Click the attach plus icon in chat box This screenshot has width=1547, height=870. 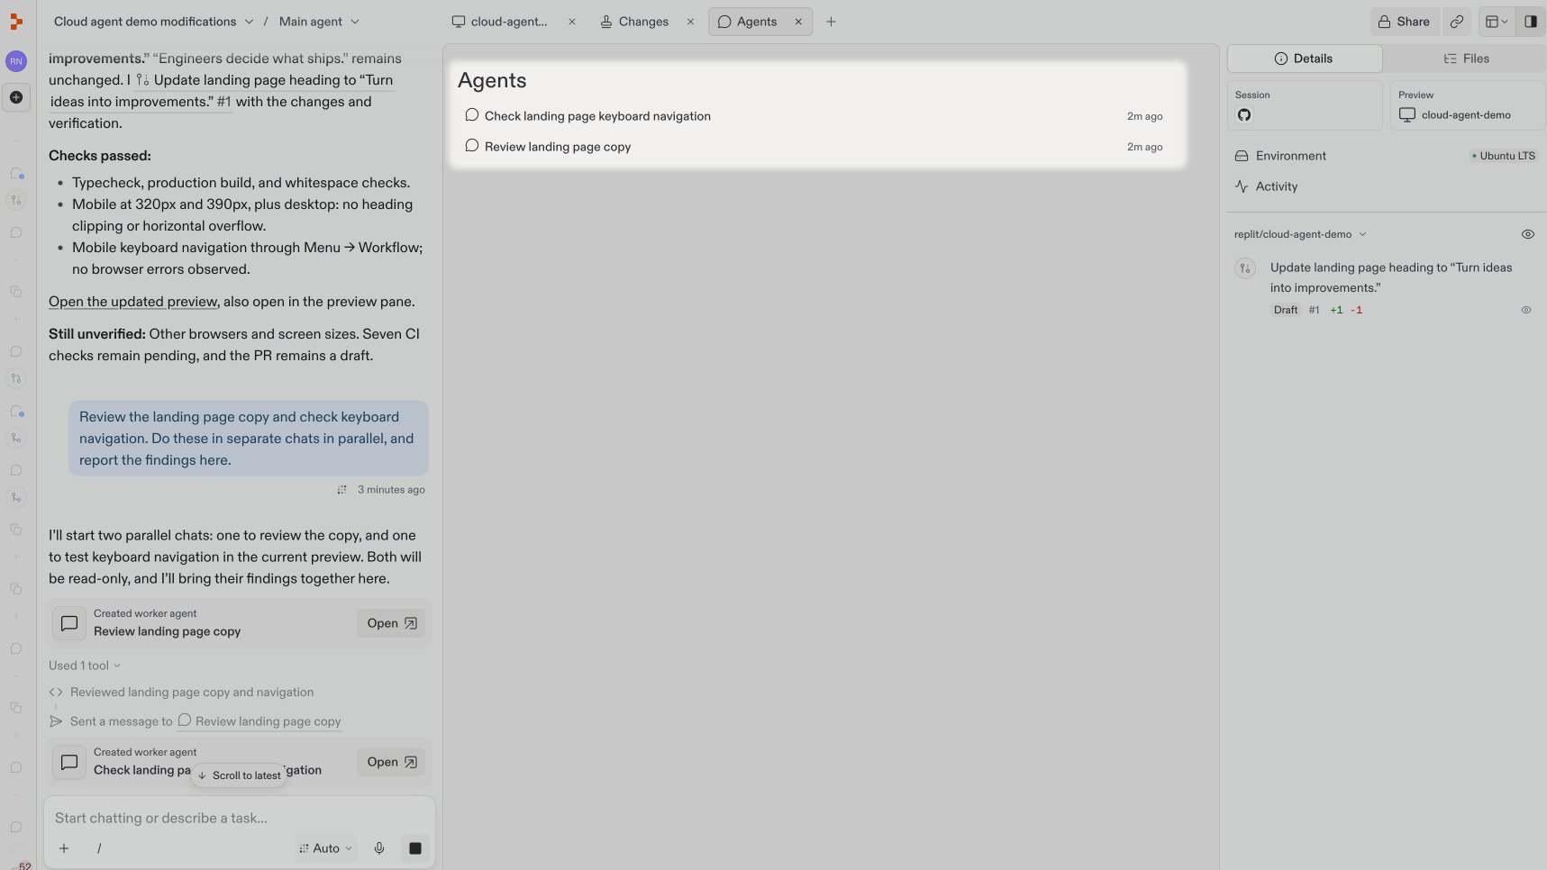point(64,848)
